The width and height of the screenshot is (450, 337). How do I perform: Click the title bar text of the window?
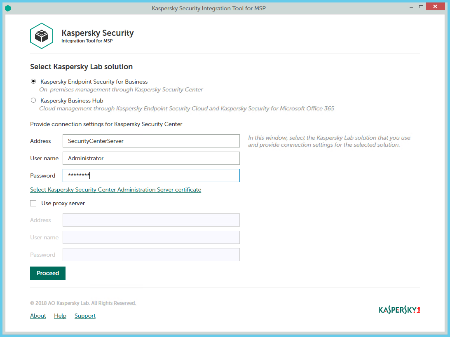coord(209,8)
